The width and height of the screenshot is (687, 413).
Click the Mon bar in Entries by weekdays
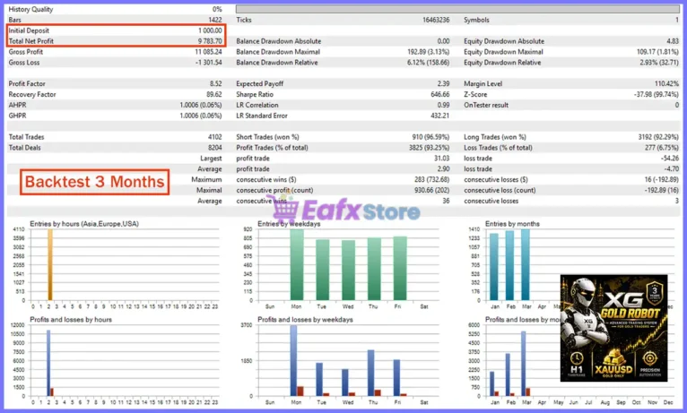click(297, 264)
